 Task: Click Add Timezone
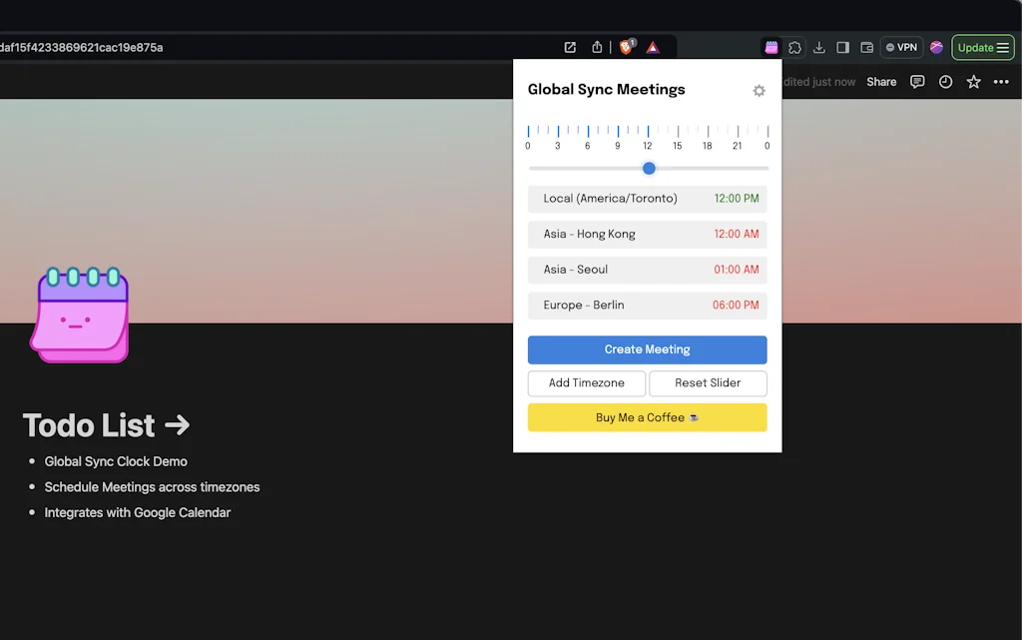click(586, 383)
